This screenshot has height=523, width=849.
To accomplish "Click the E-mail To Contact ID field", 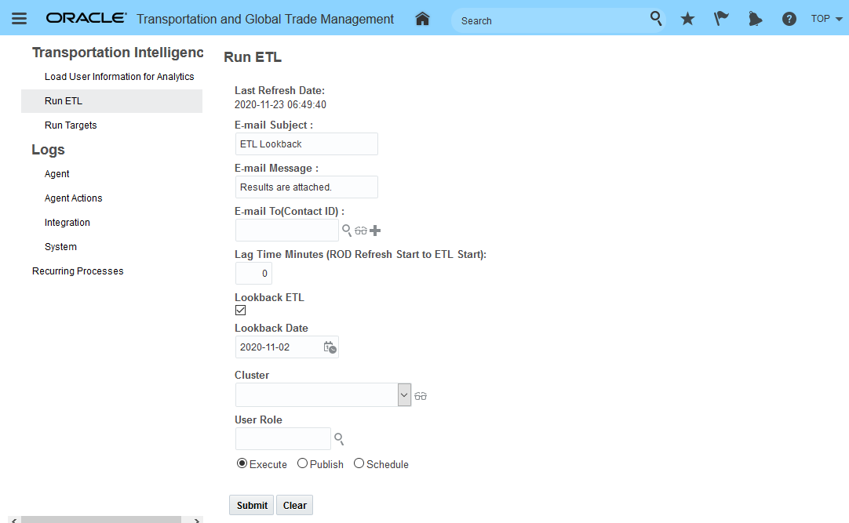I will pos(287,231).
